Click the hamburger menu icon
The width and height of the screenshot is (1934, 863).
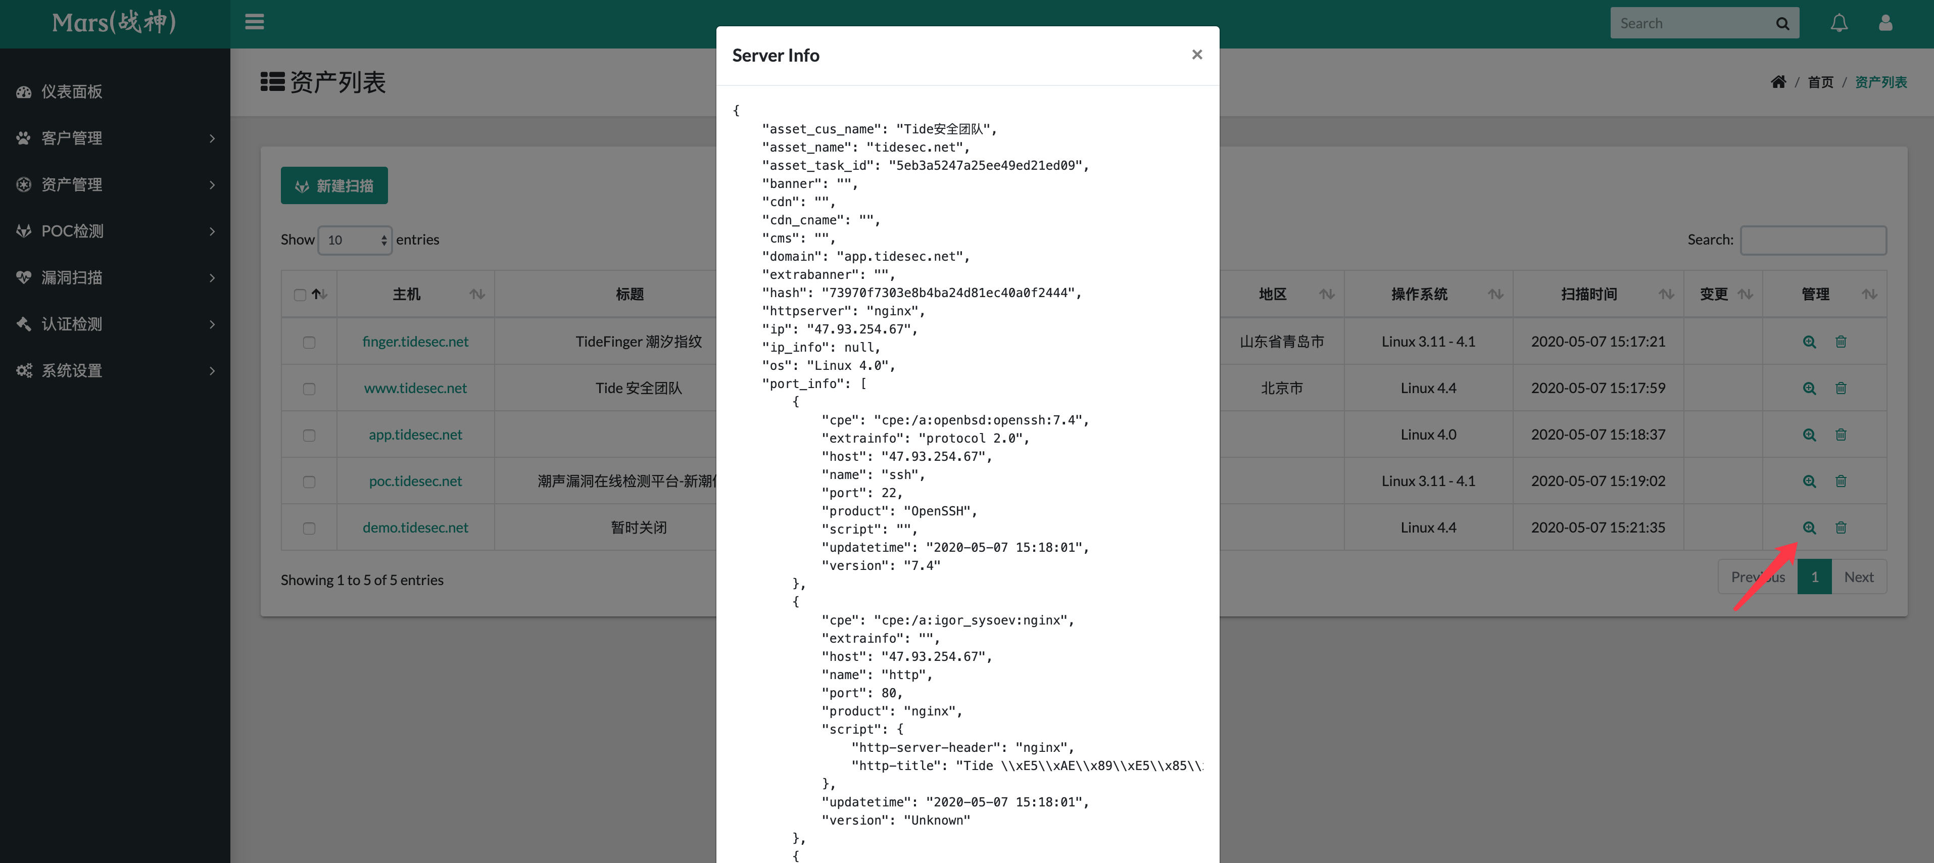[x=254, y=22]
